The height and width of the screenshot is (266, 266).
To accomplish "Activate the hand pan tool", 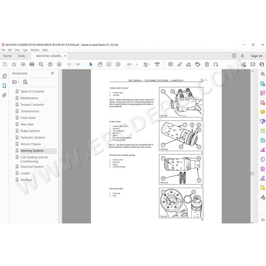I will coord(100,65).
